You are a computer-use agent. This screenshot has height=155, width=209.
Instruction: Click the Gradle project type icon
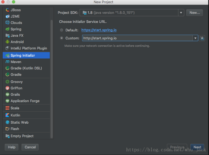[x=7, y=74]
